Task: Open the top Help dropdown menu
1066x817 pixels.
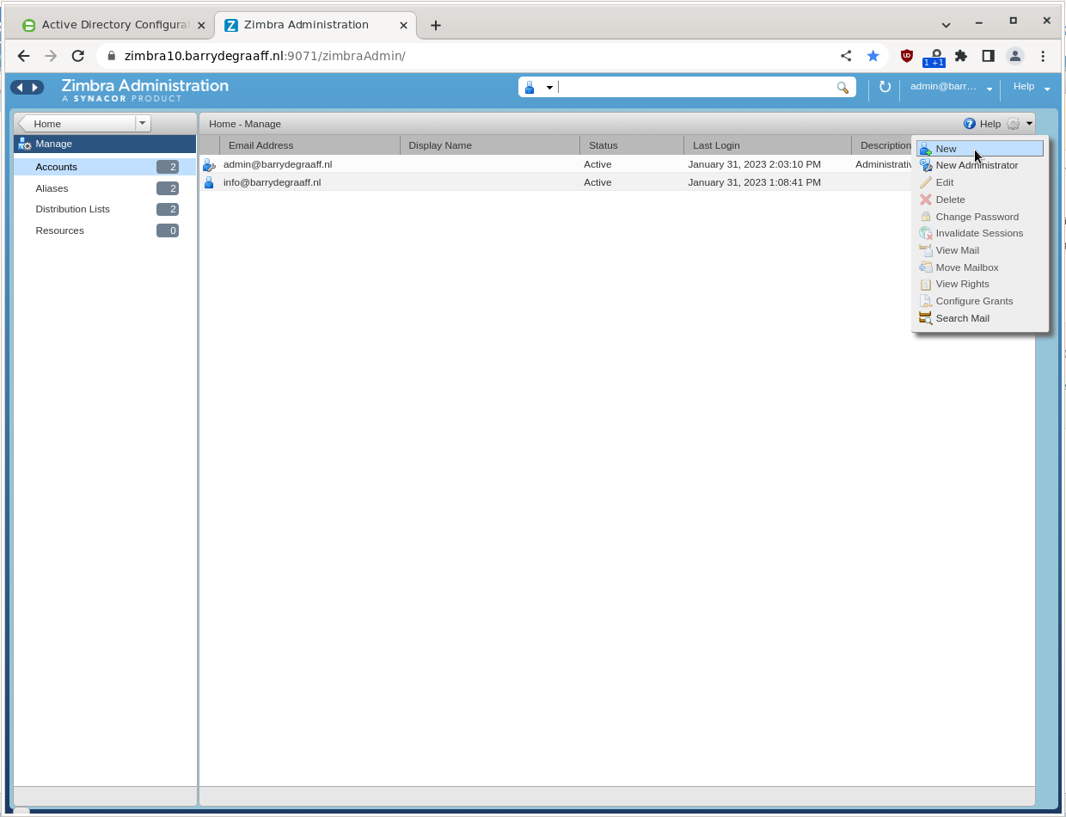Action: coord(1031,87)
